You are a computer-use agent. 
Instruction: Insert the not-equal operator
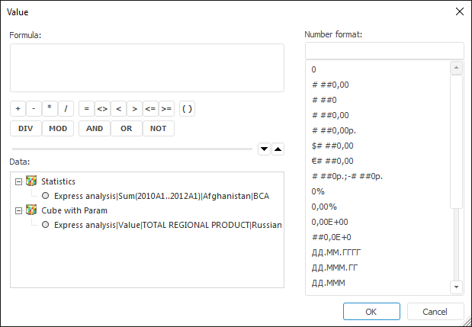[102, 109]
